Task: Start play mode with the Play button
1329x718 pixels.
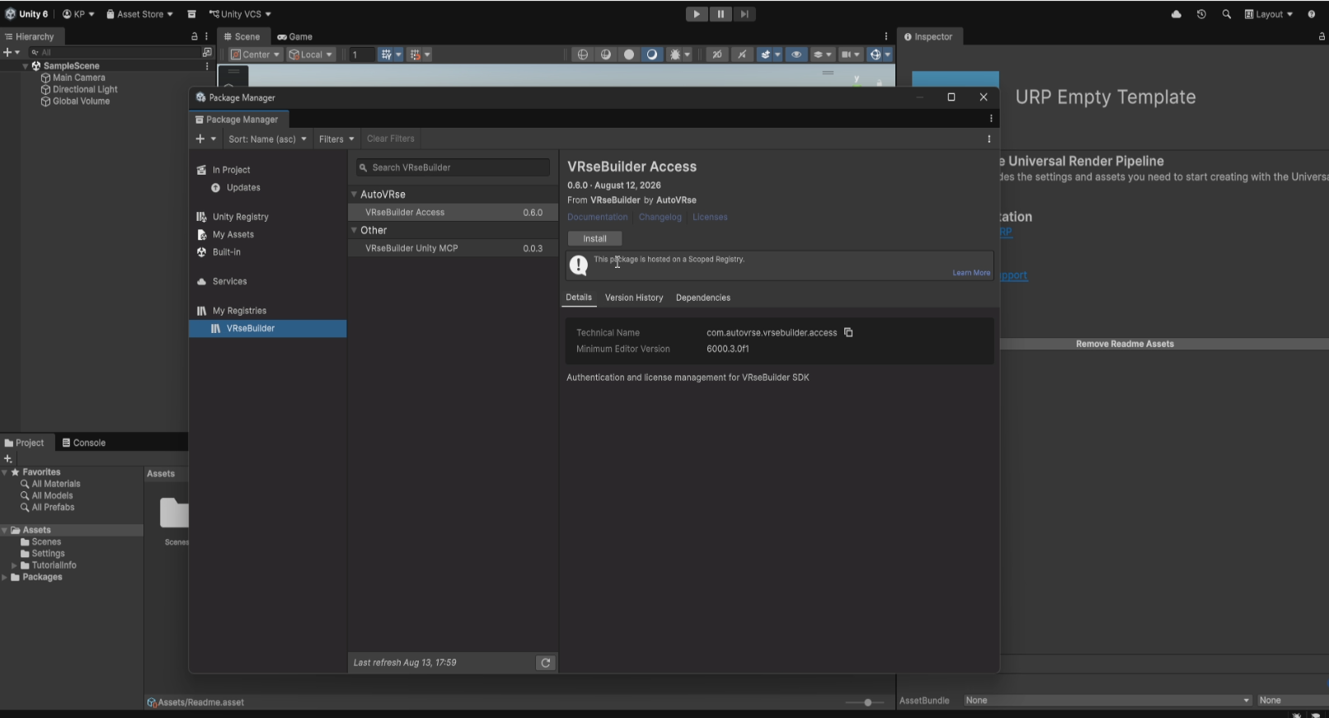Action: pos(697,14)
